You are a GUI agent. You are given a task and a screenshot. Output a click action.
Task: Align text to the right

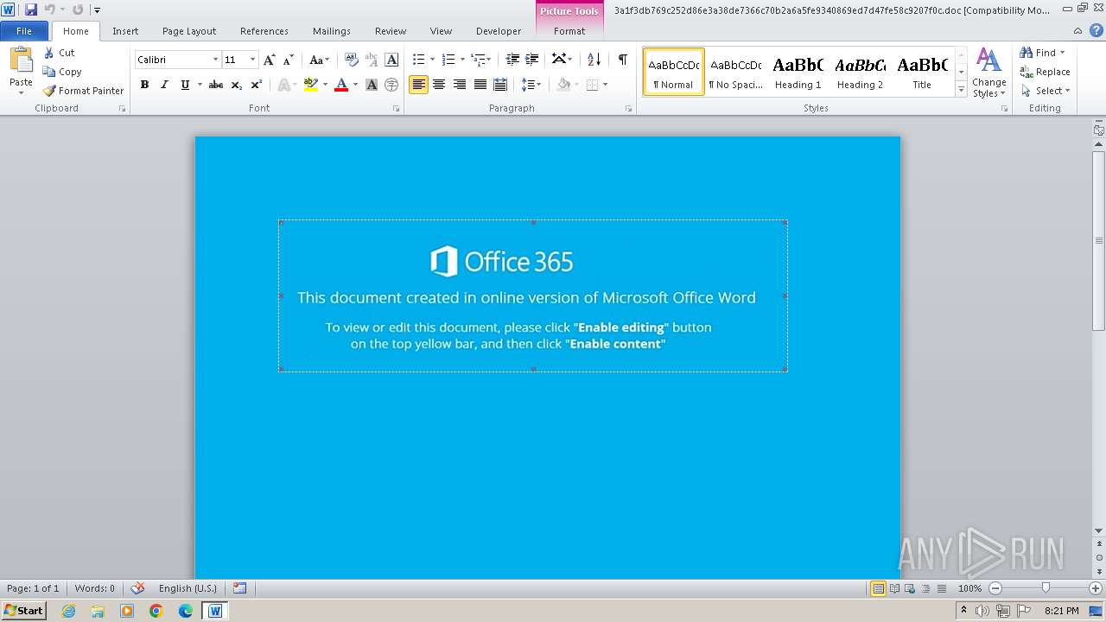[x=460, y=85]
